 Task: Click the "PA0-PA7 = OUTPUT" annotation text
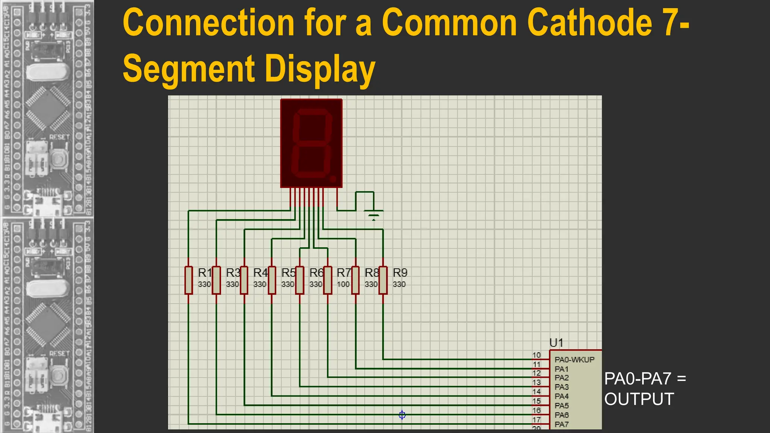tap(645, 389)
